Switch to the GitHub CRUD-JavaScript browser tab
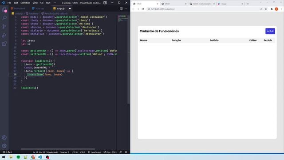 click(x=202, y=4)
